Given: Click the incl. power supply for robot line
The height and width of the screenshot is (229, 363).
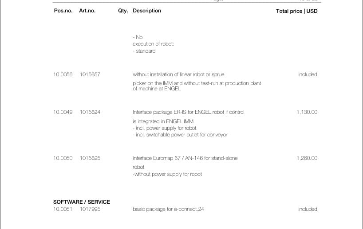Looking at the screenshot, I should pos(165,128).
